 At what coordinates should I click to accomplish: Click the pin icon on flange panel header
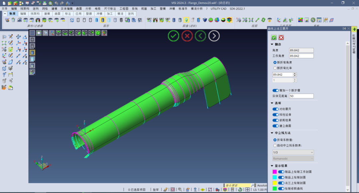click(344, 29)
